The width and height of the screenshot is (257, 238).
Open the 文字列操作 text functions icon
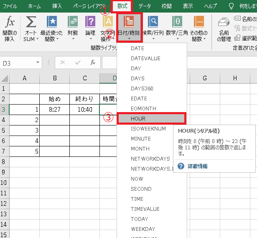point(108,22)
